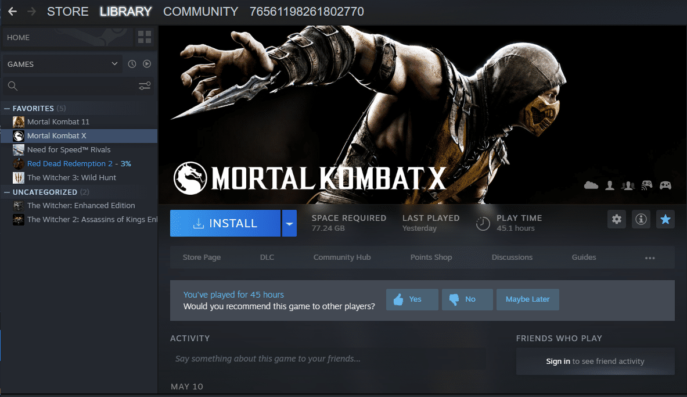Show game information with info icon
Viewport: 687px width, 397px height.
[x=641, y=219]
